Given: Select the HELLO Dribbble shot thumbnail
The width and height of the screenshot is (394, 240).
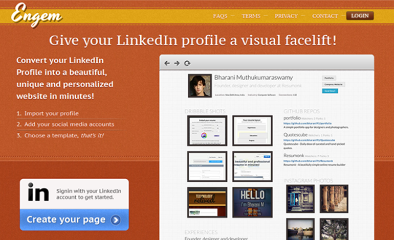Looking at the screenshot, I should coord(252,202).
